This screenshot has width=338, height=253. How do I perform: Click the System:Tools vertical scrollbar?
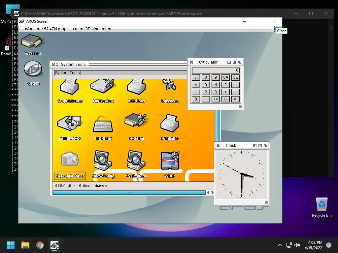(x=218, y=126)
